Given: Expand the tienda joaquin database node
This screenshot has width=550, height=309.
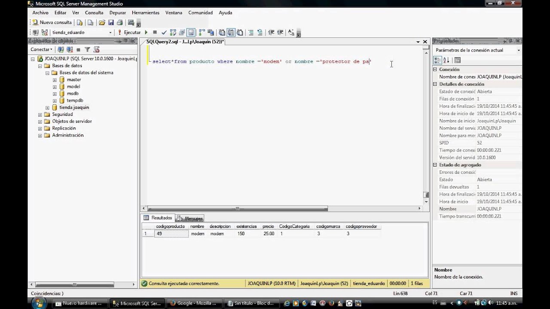Looking at the screenshot, I should tap(47, 108).
